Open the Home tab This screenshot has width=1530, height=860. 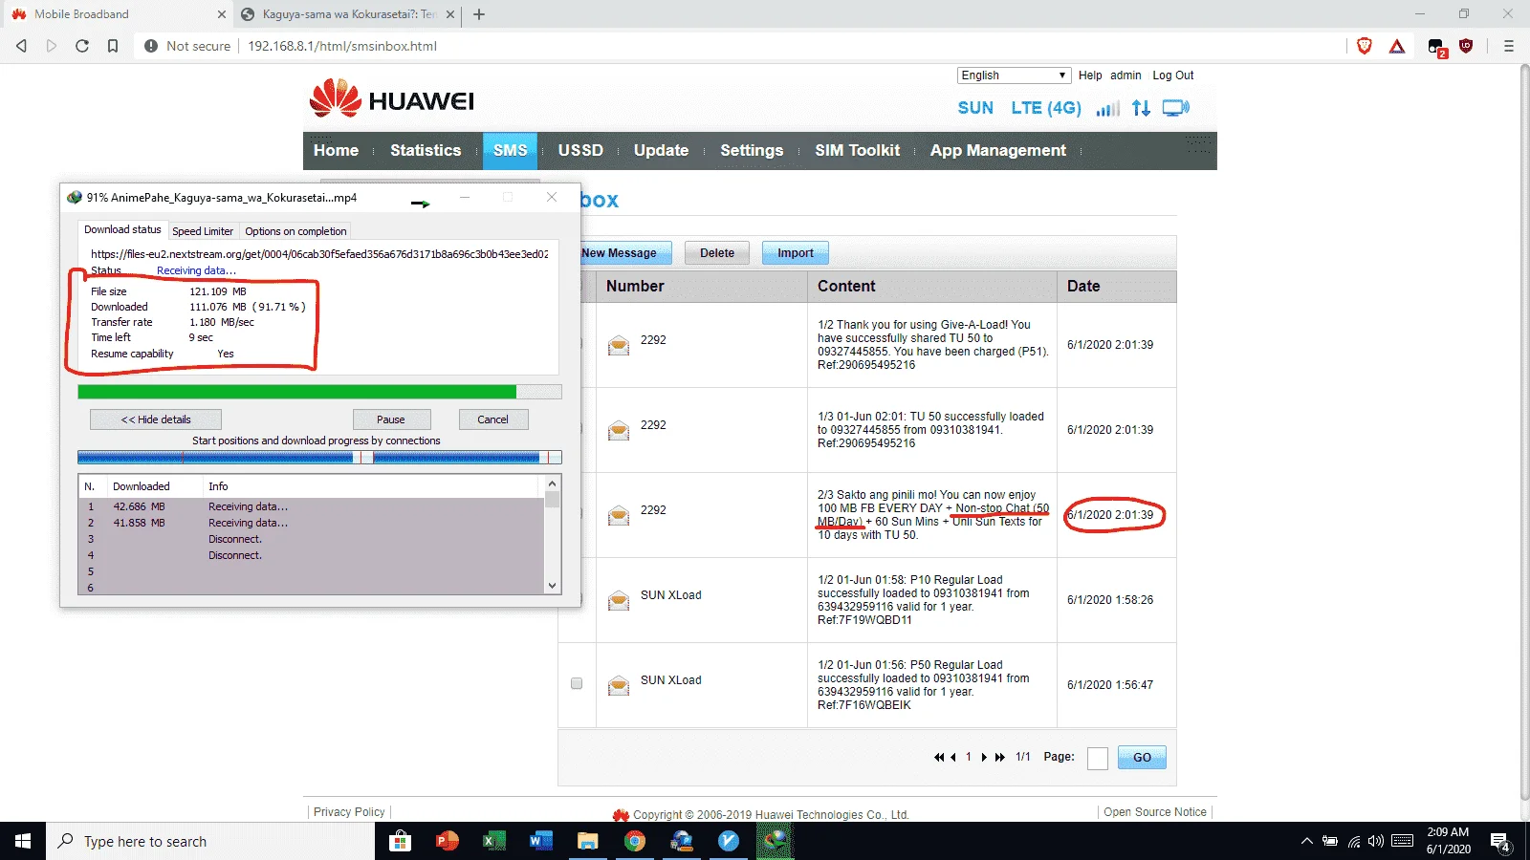336,150
